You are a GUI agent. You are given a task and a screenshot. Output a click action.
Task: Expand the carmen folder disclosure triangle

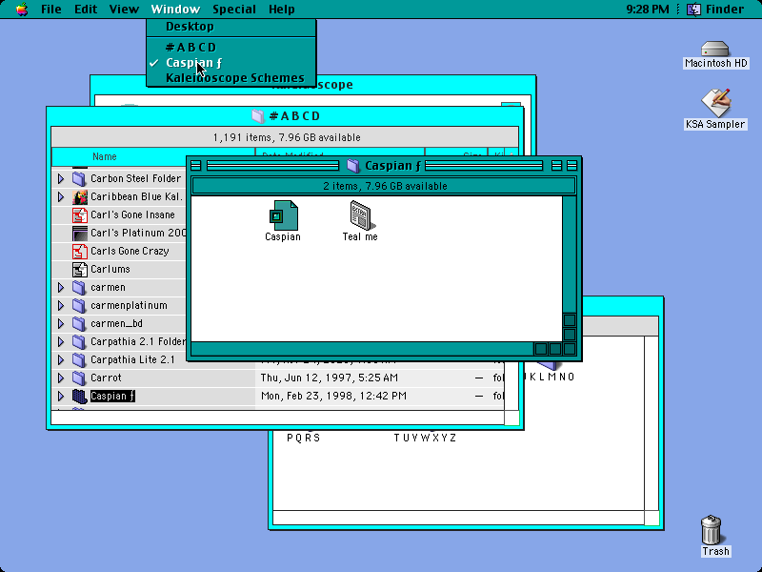pos(61,288)
